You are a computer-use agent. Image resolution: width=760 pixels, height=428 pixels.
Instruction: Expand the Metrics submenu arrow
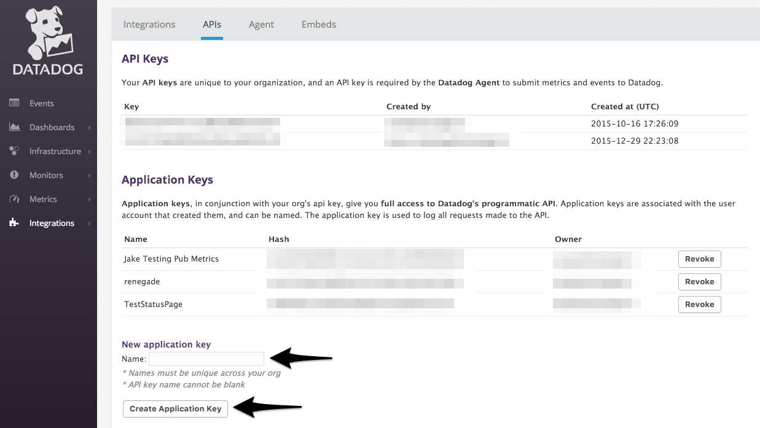(x=89, y=200)
